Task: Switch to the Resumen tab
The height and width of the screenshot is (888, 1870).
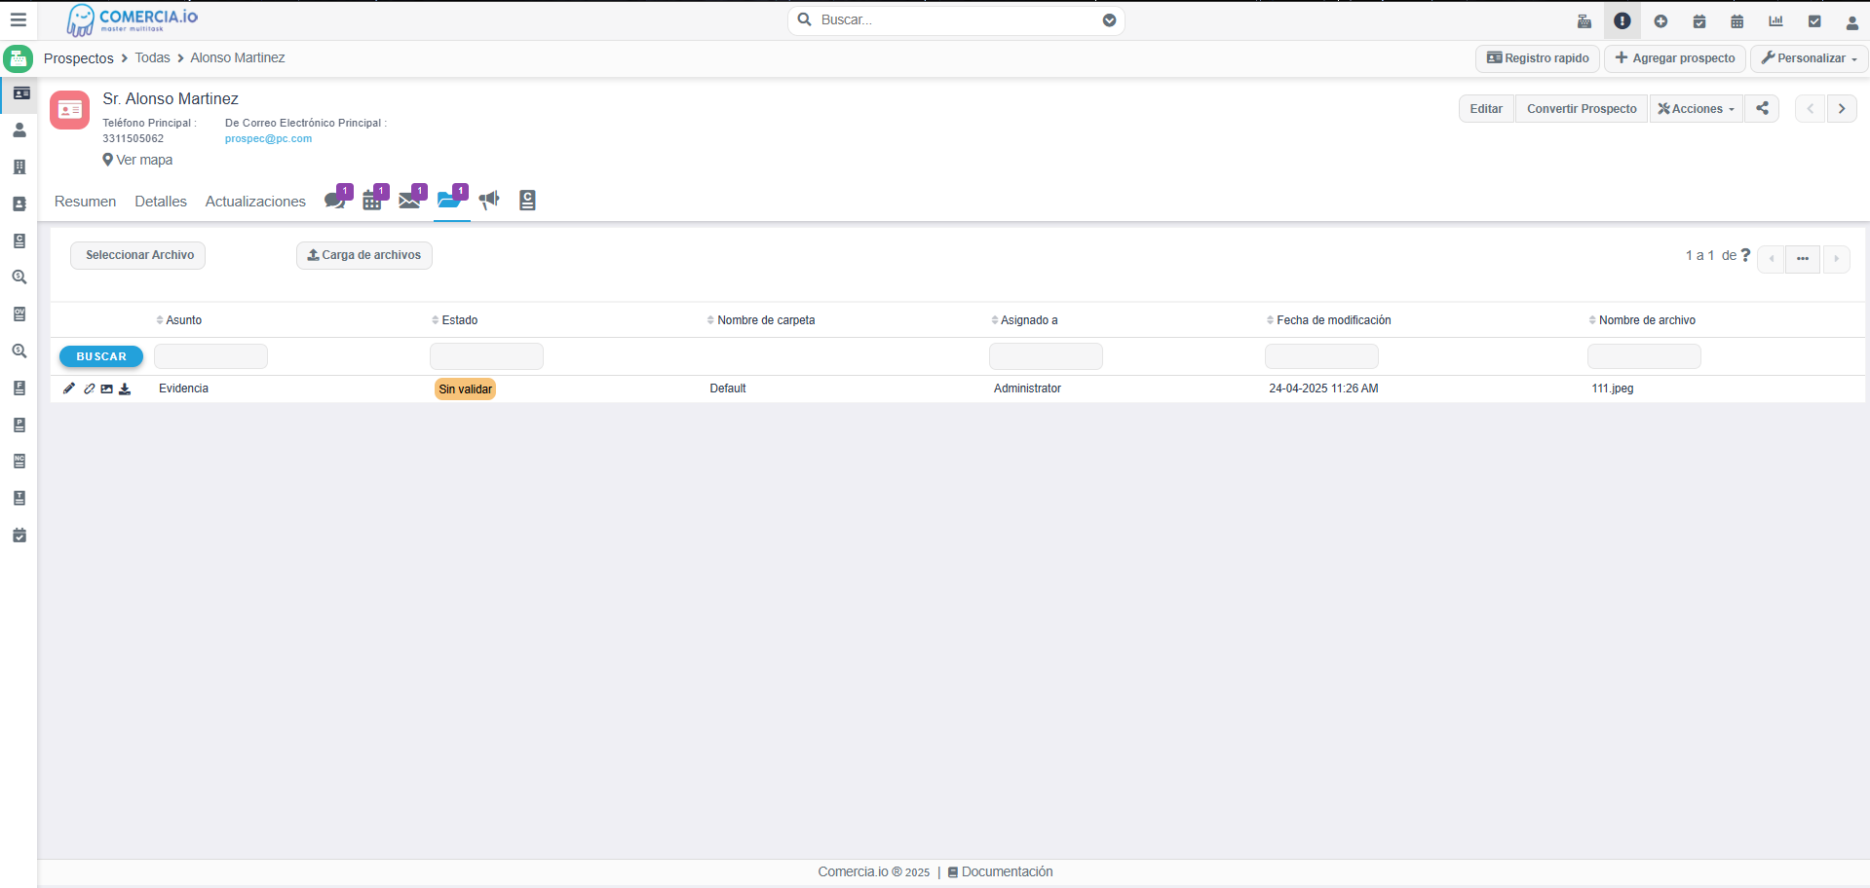Action: pyautogui.click(x=85, y=202)
